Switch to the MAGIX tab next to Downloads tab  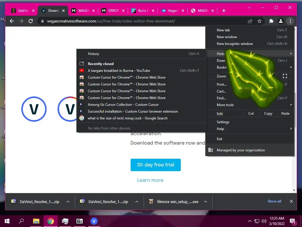coord(83,11)
